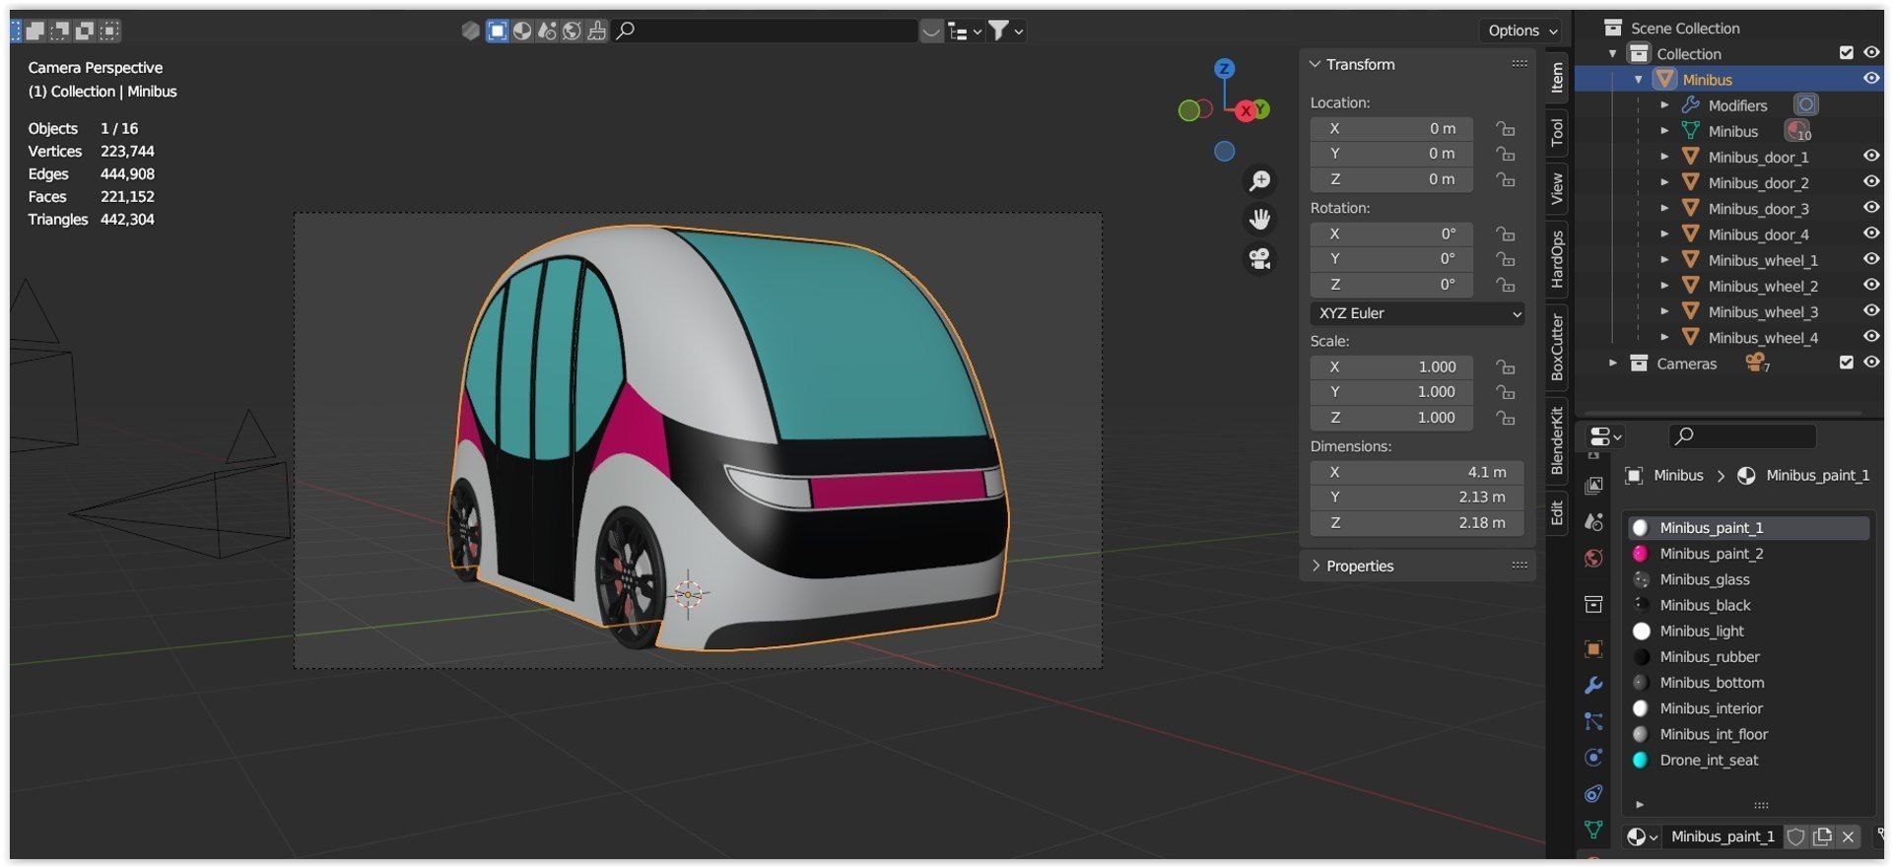
Task: Expand Minibus_wheel_2 tree row
Action: click(1664, 286)
